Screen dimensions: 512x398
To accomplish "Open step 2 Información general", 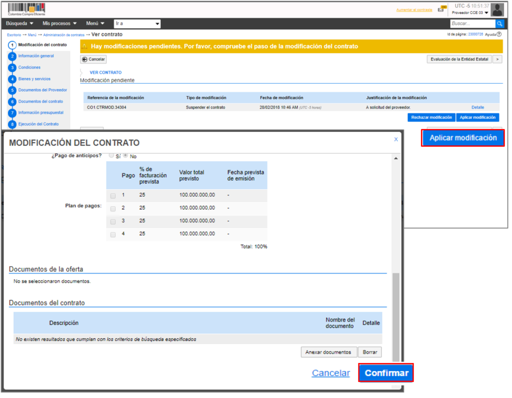I will pyautogui.click(x=35, y=56).
